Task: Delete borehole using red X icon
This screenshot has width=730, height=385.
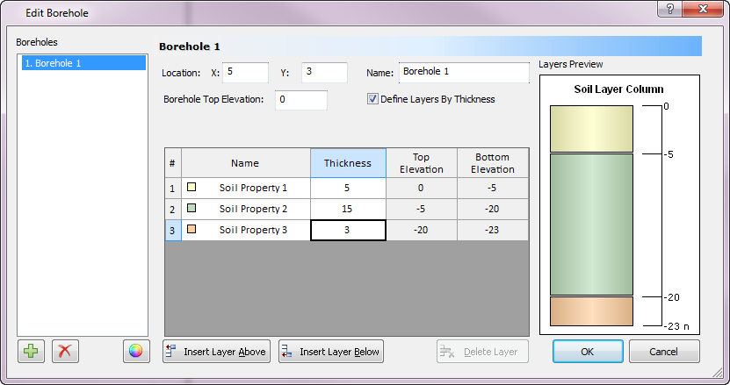Action: click(x=65, y=351)
